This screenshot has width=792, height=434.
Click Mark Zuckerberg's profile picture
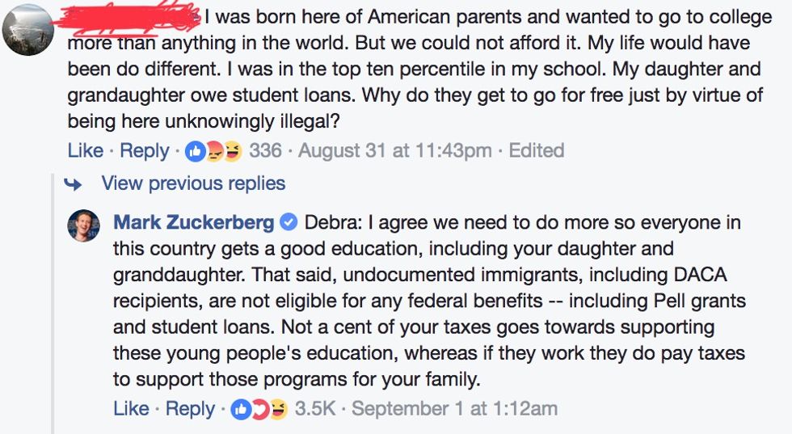pyautogui.click(x=83, y=225)
